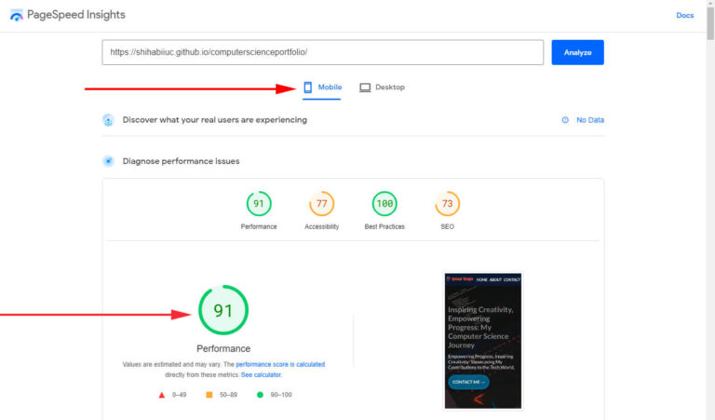Click the mobile page screenshot thumbnail
715x420 pixels.
(x=482, y=340)
